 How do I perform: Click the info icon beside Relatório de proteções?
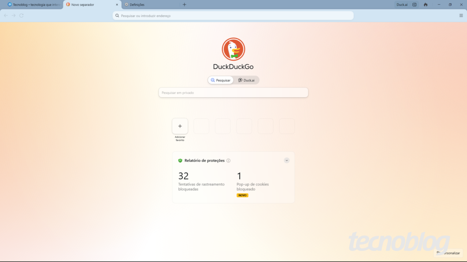tap(229, 160)
